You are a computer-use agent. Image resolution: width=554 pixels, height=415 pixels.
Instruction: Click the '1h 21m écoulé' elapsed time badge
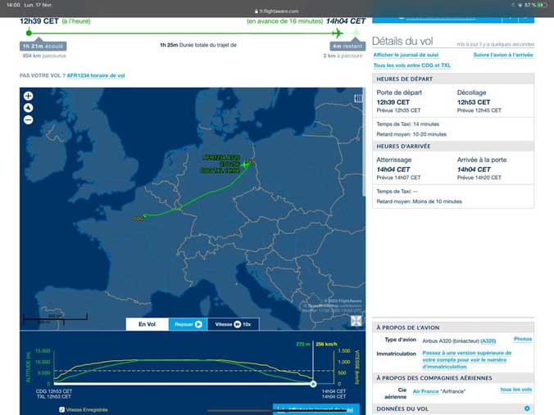[x=43, y=46]
